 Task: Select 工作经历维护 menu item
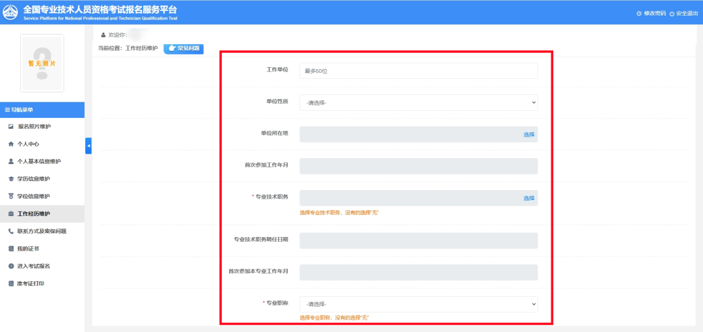pyautogui.click(x=34, y=214)
